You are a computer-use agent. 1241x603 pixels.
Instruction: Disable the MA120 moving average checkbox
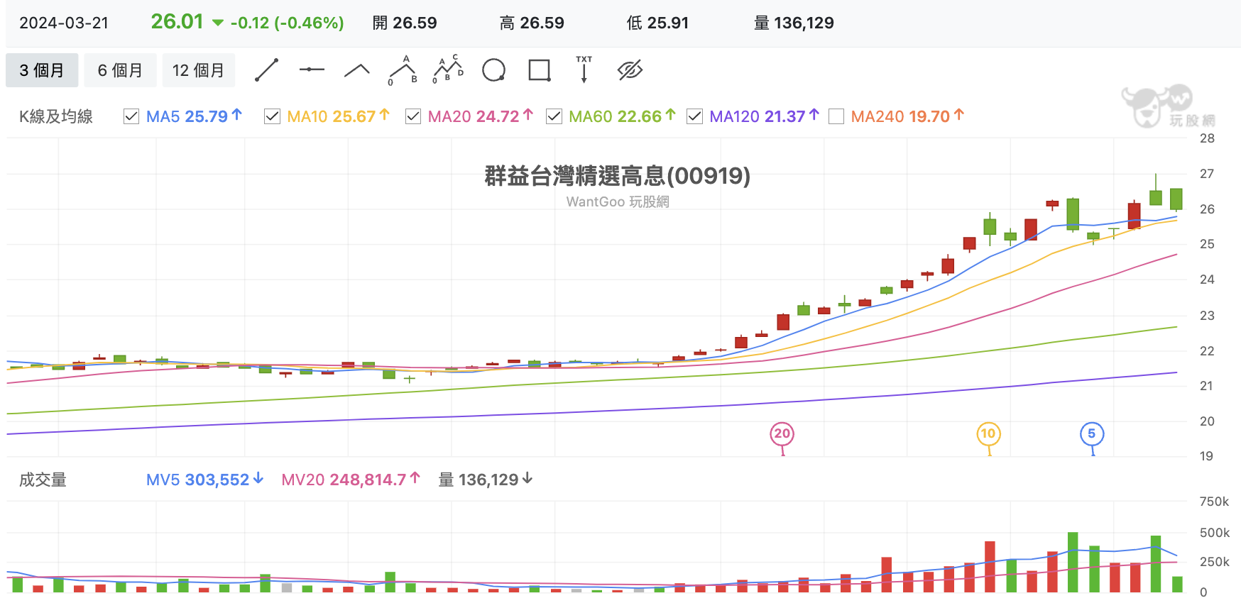pos(695,116)
